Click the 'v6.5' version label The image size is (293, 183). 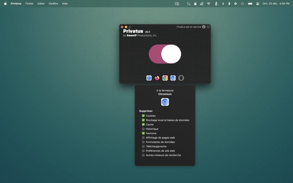pos(148,32)
